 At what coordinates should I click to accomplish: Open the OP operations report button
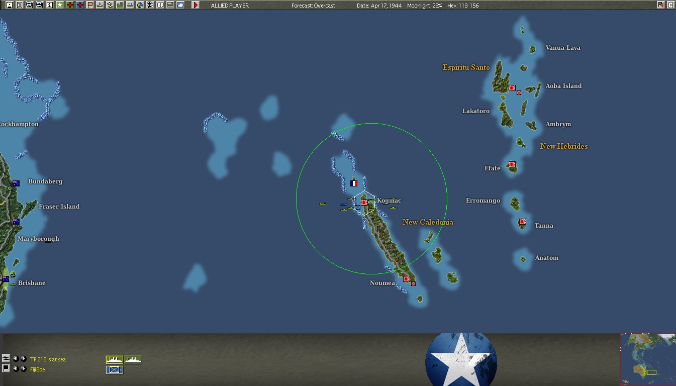(160, 5)
